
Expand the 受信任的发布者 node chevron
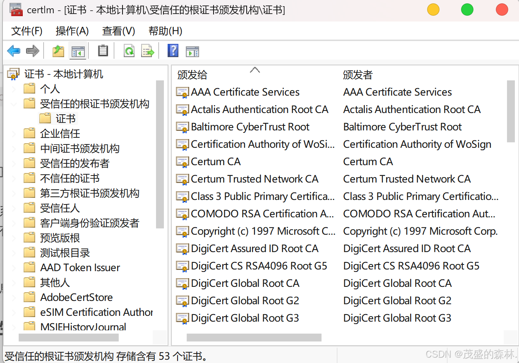14,163
